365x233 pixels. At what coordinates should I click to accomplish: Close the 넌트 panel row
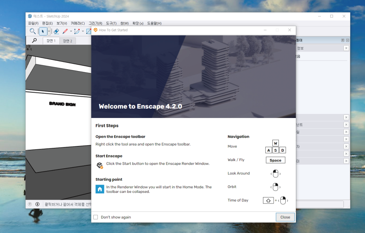tap(346, 125)
